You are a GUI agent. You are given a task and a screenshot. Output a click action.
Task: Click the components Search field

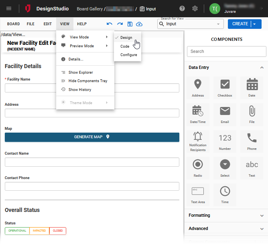[x=226, y=51]
